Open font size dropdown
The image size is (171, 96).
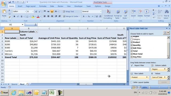click(33, 11)
